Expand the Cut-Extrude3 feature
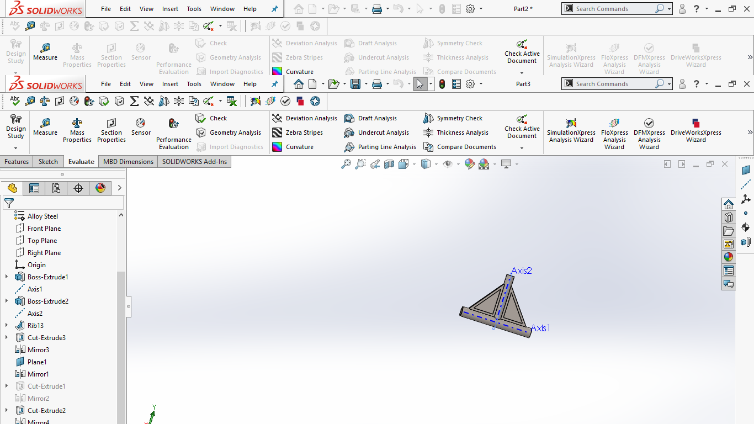The width and height of the screenshot is (754, 424). point(7,337)
